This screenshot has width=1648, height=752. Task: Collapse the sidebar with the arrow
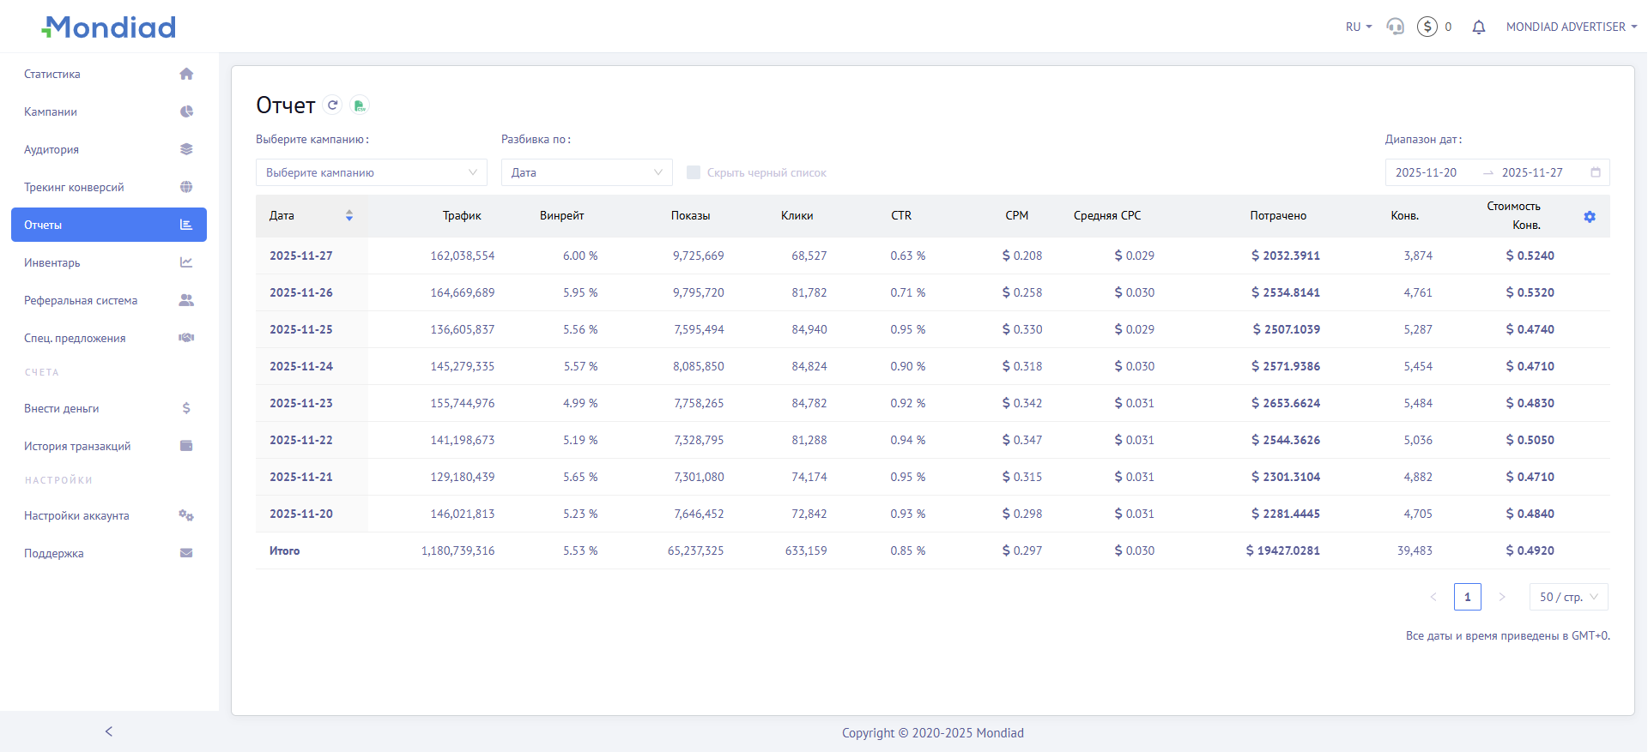(109, 731)
